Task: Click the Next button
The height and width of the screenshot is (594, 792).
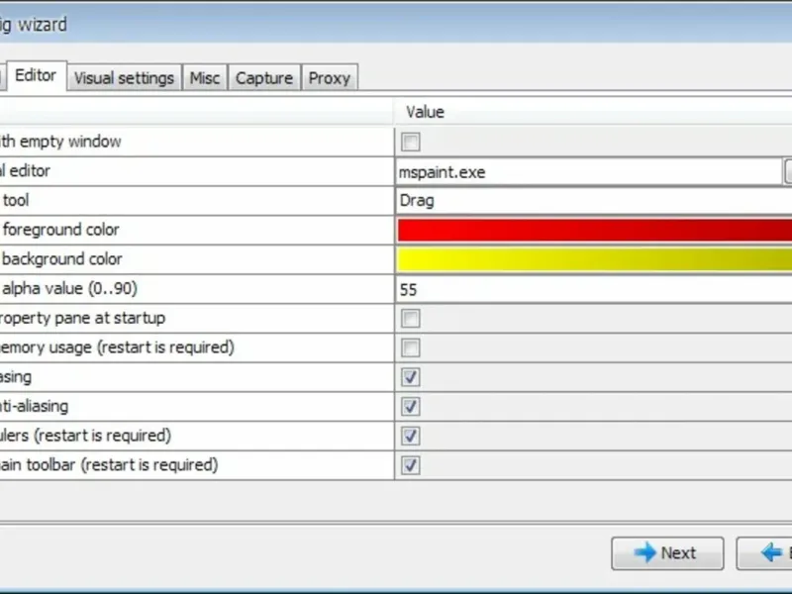Action: (667, 553)
